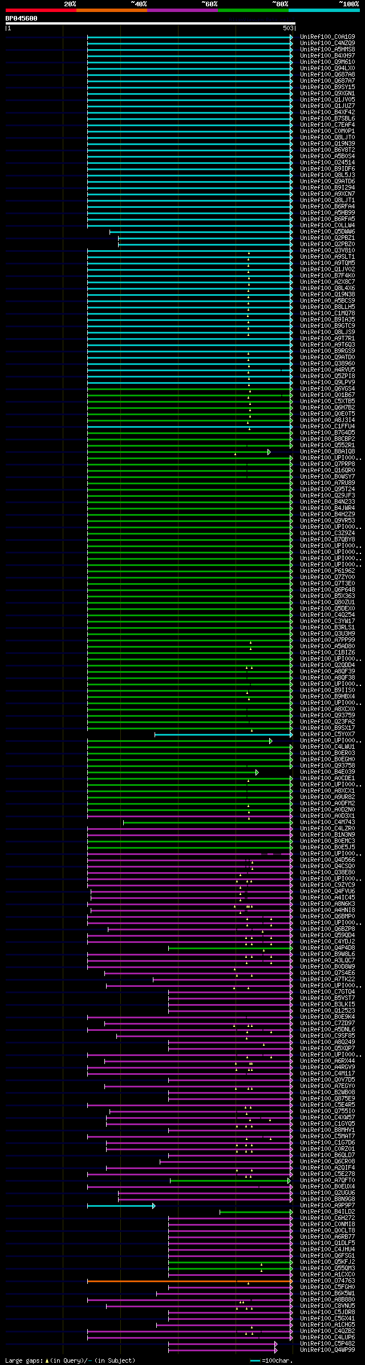Select subject label UniRef100_Q94LX0
Image resolution: width=365 pixels, height=1365 pixels.
(327, 68)
